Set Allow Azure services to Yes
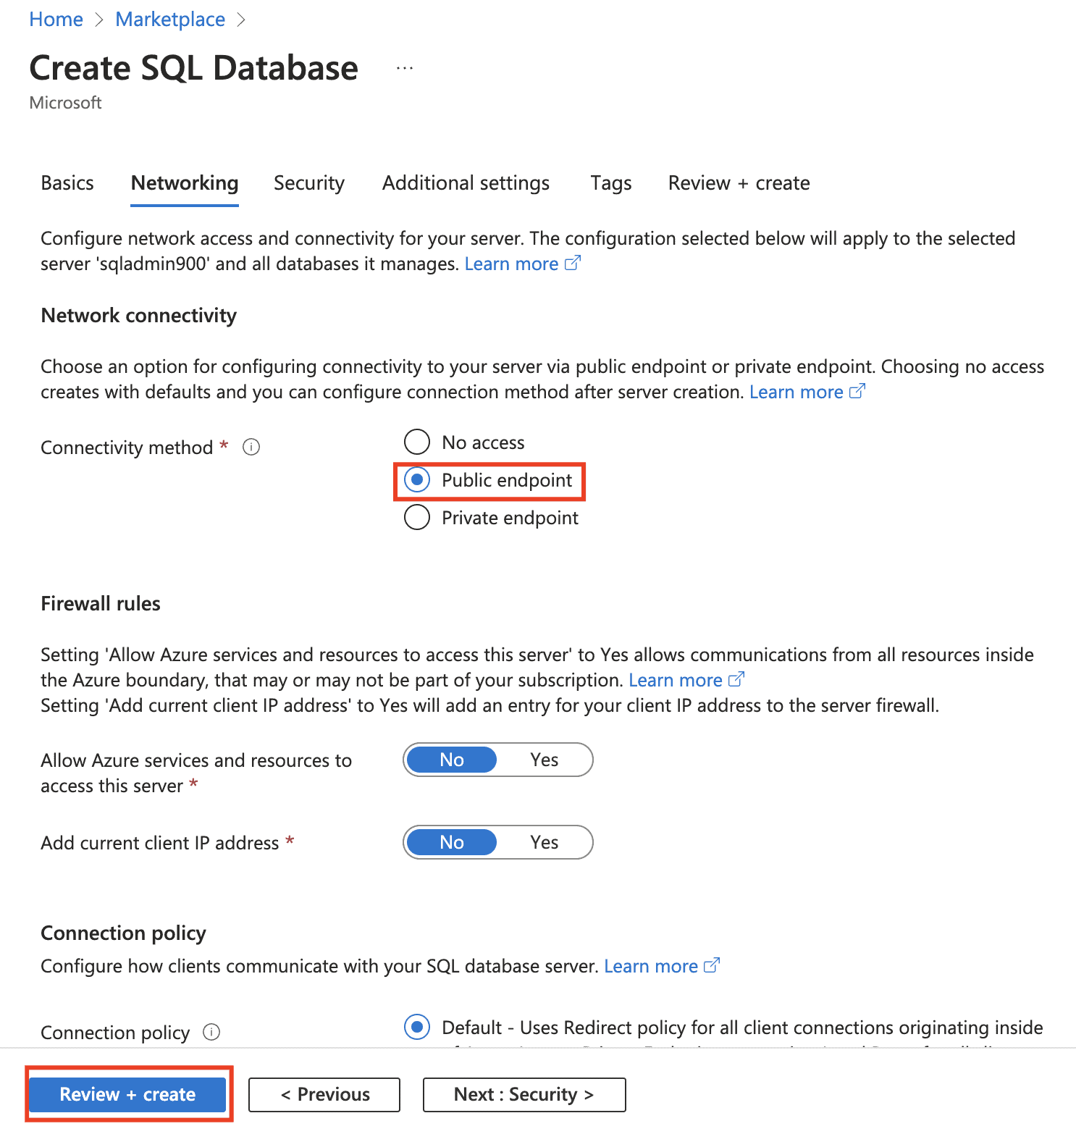 [544, 760]
